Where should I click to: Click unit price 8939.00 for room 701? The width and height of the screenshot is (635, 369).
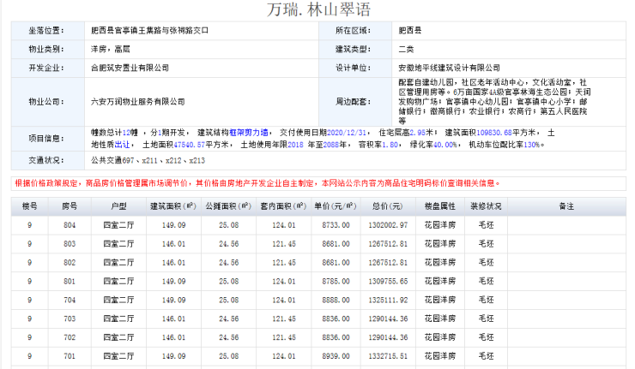tap(336, 356)
